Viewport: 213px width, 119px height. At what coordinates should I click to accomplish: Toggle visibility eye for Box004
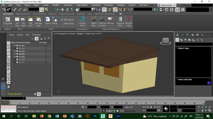(x=15, y=54)
